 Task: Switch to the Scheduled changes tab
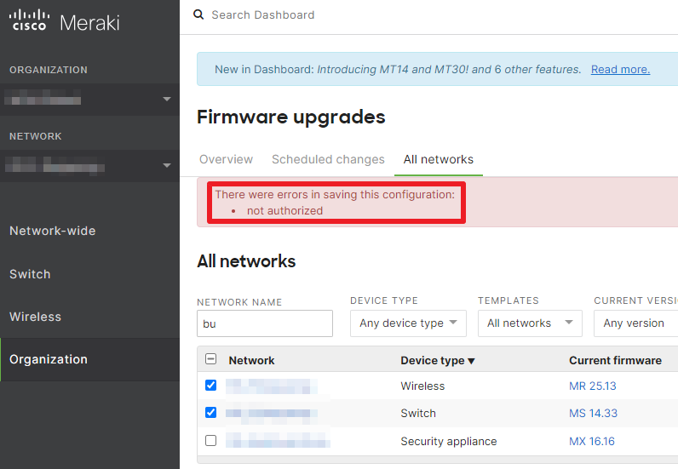[328, 159]
